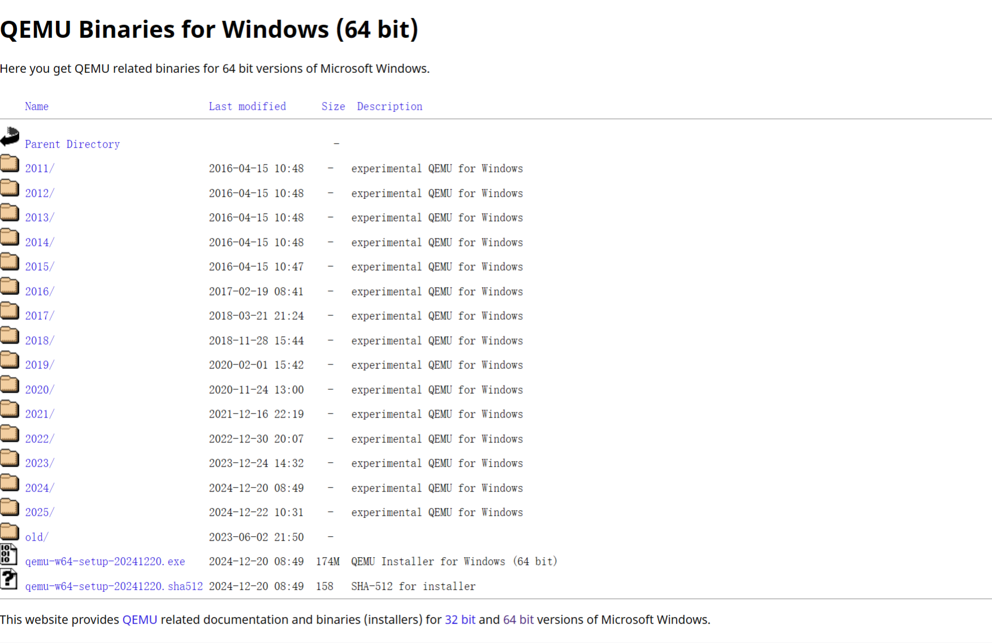Click the date 2023-12-24 14:32
The width and height of the screenshot is (992, 643).
click(x=256, y=463)
